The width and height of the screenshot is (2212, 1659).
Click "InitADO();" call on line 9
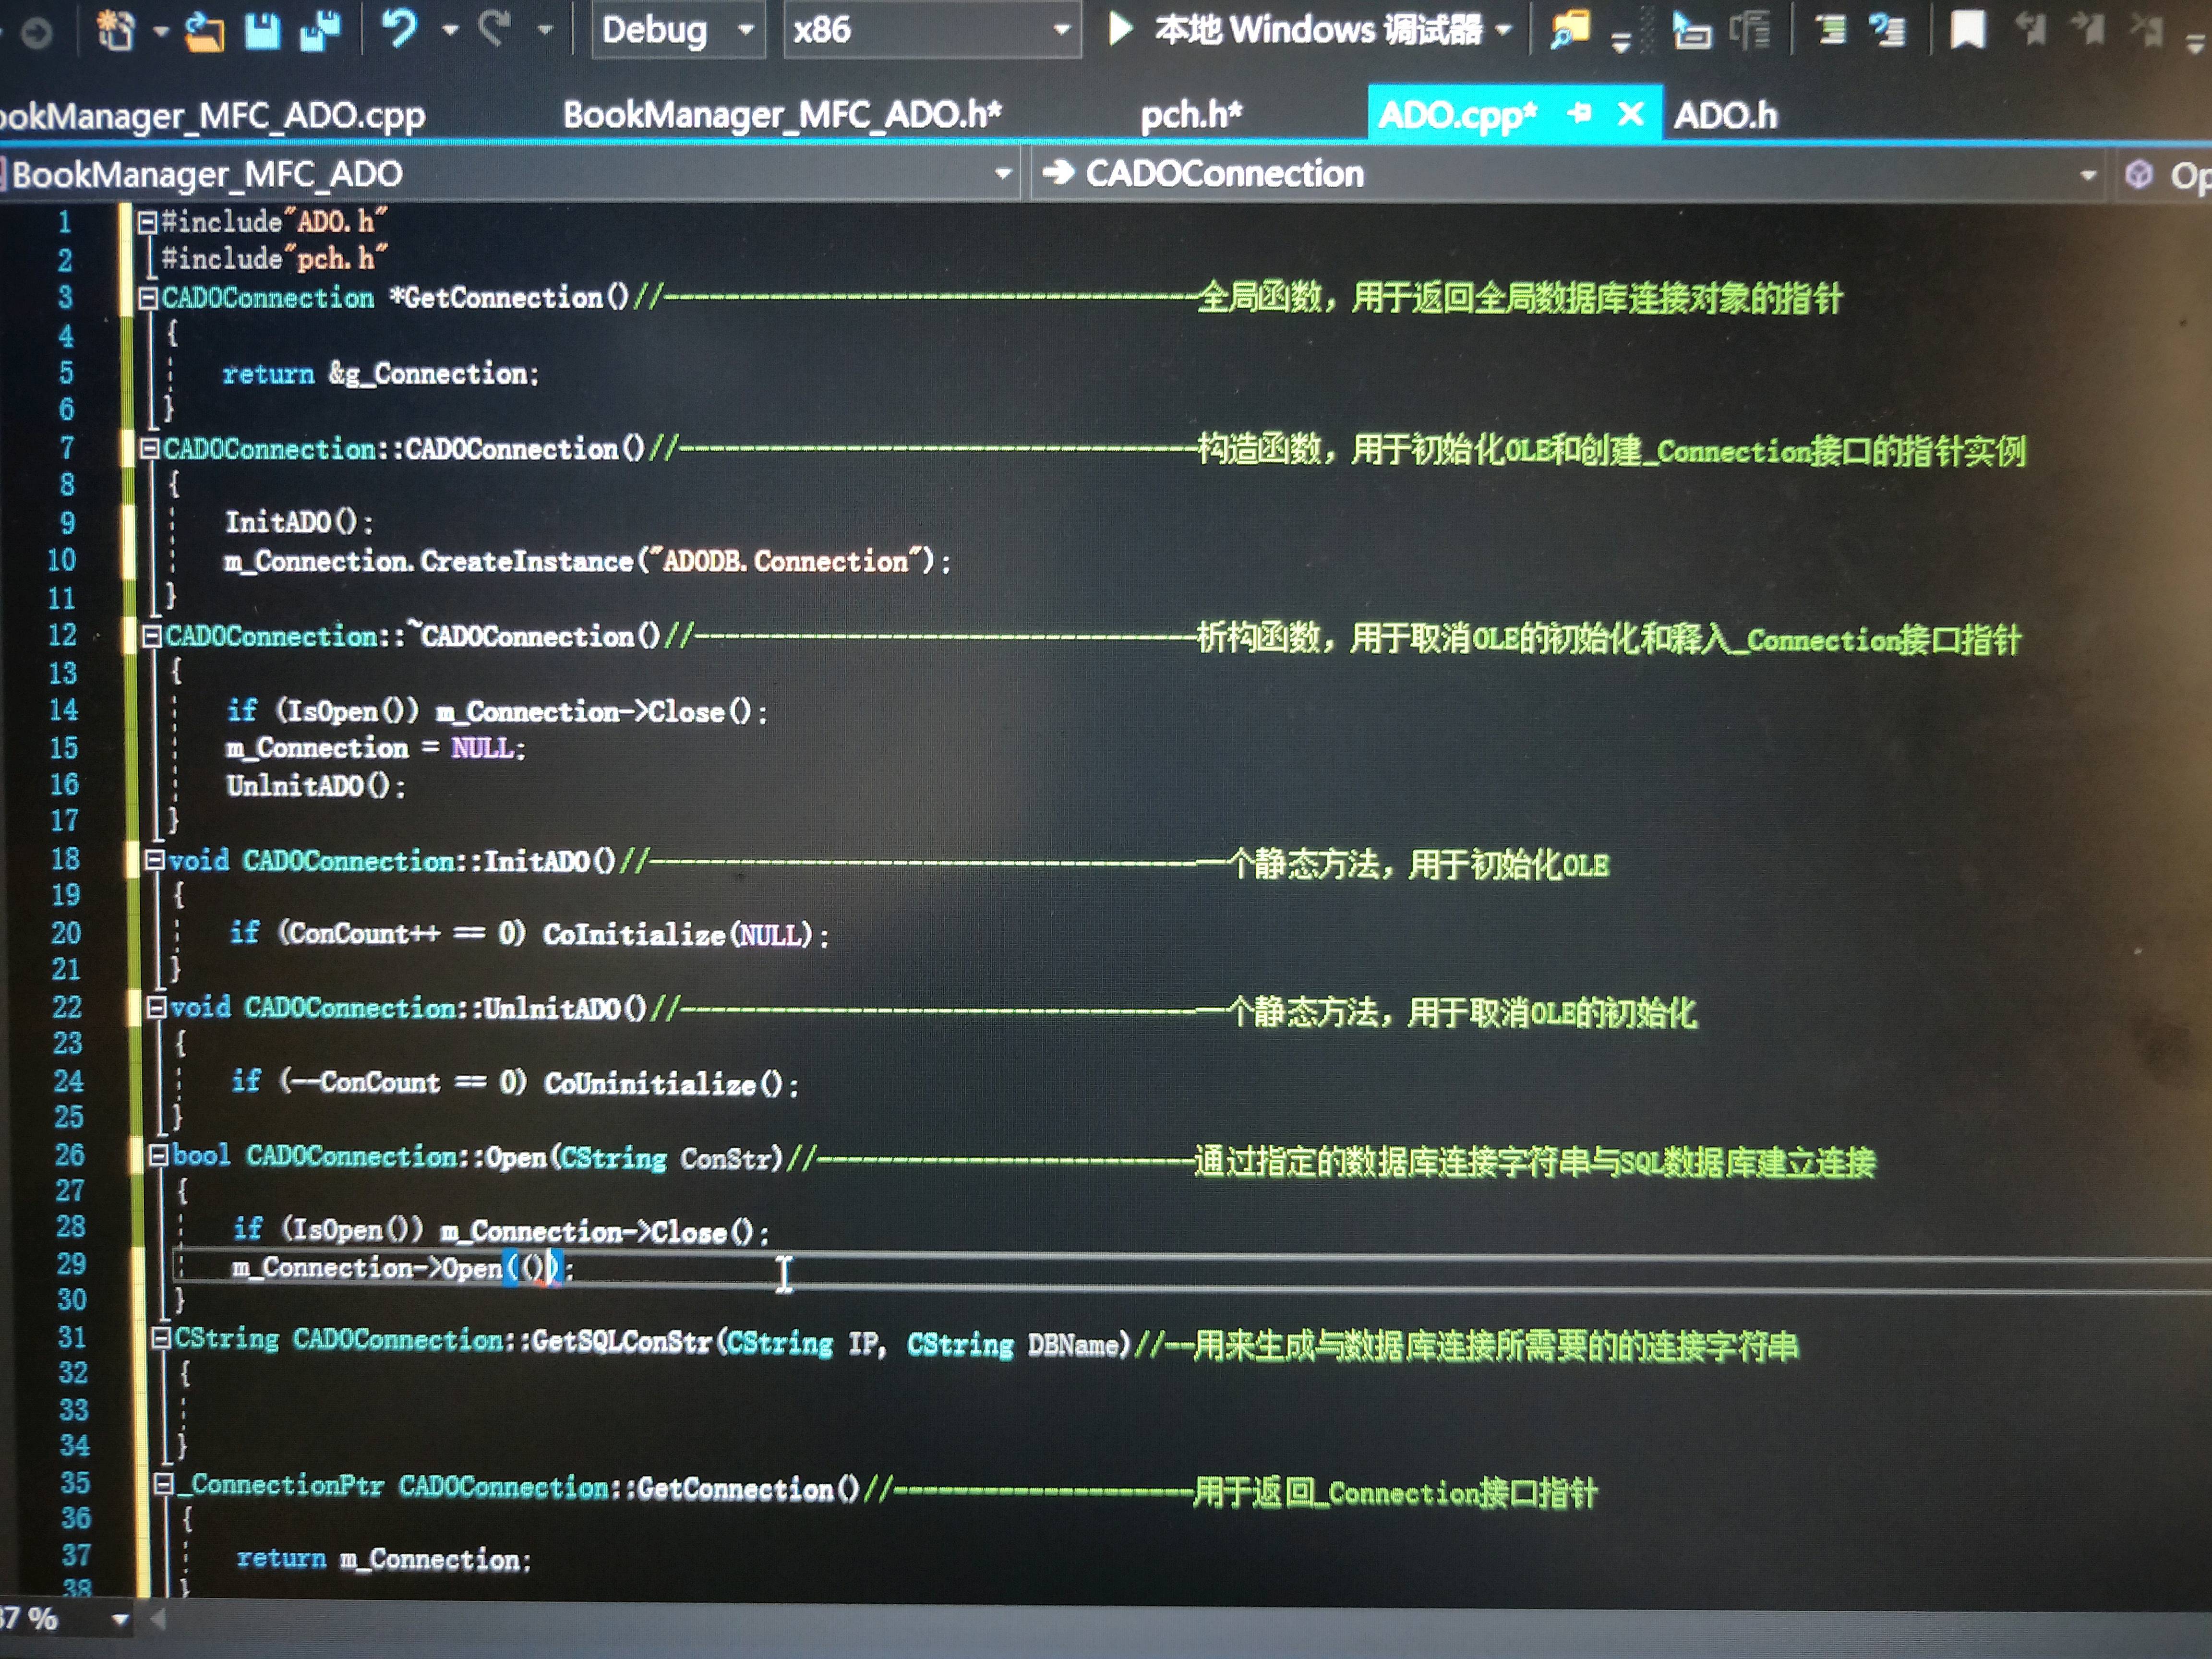click(299, 522)
